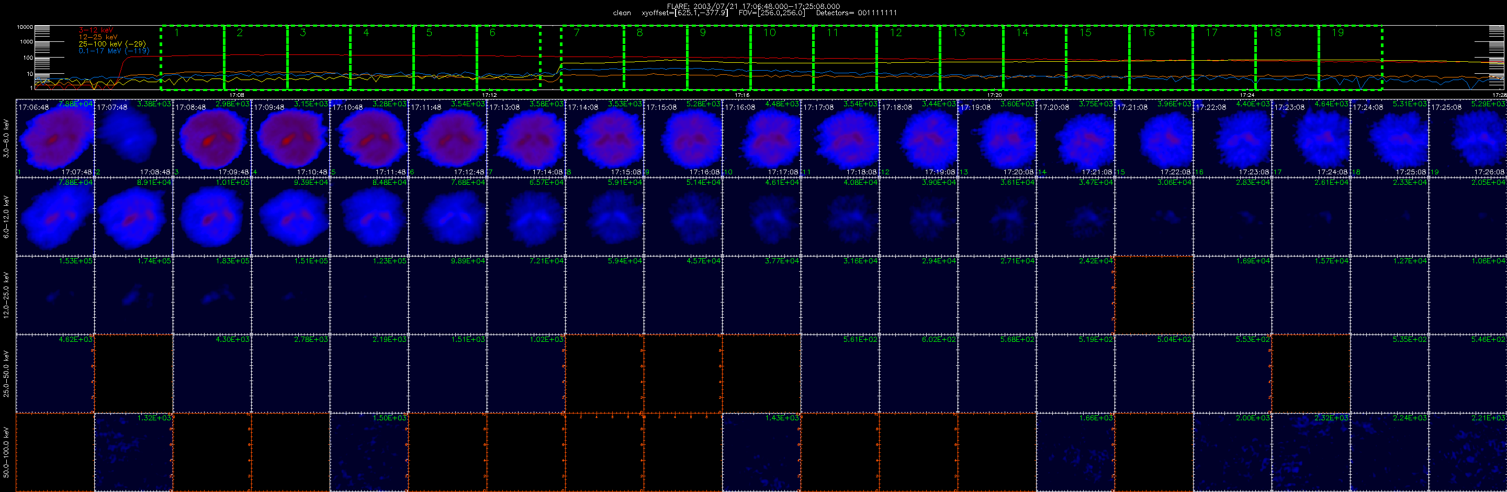
Task: Open the 25-50 keV image labeled 4.62E+03
Action: click(x=55, y=373)
